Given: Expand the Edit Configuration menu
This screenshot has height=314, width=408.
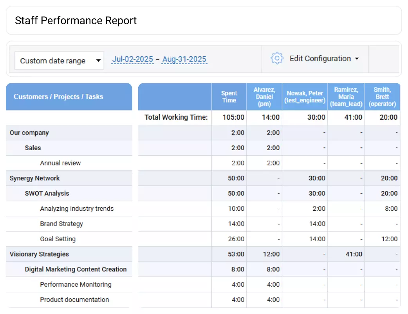Looking at the screenshot, I should click(324, 59).
